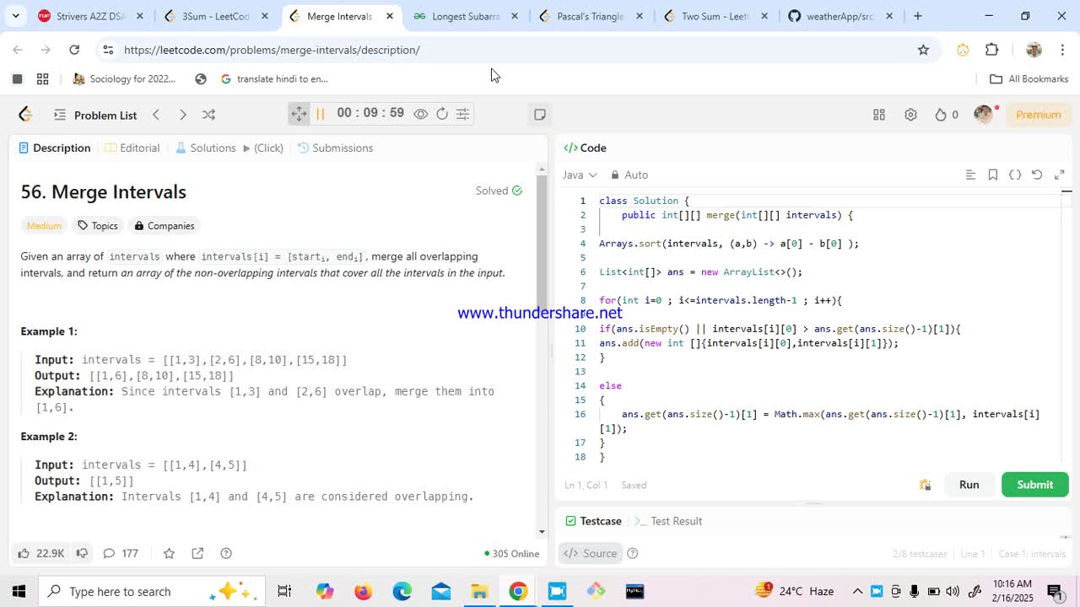Image resolution: width=1080 pixels, height=607 pixels.
Task: Open user profile avatar menu
Action: click(983, 115)
